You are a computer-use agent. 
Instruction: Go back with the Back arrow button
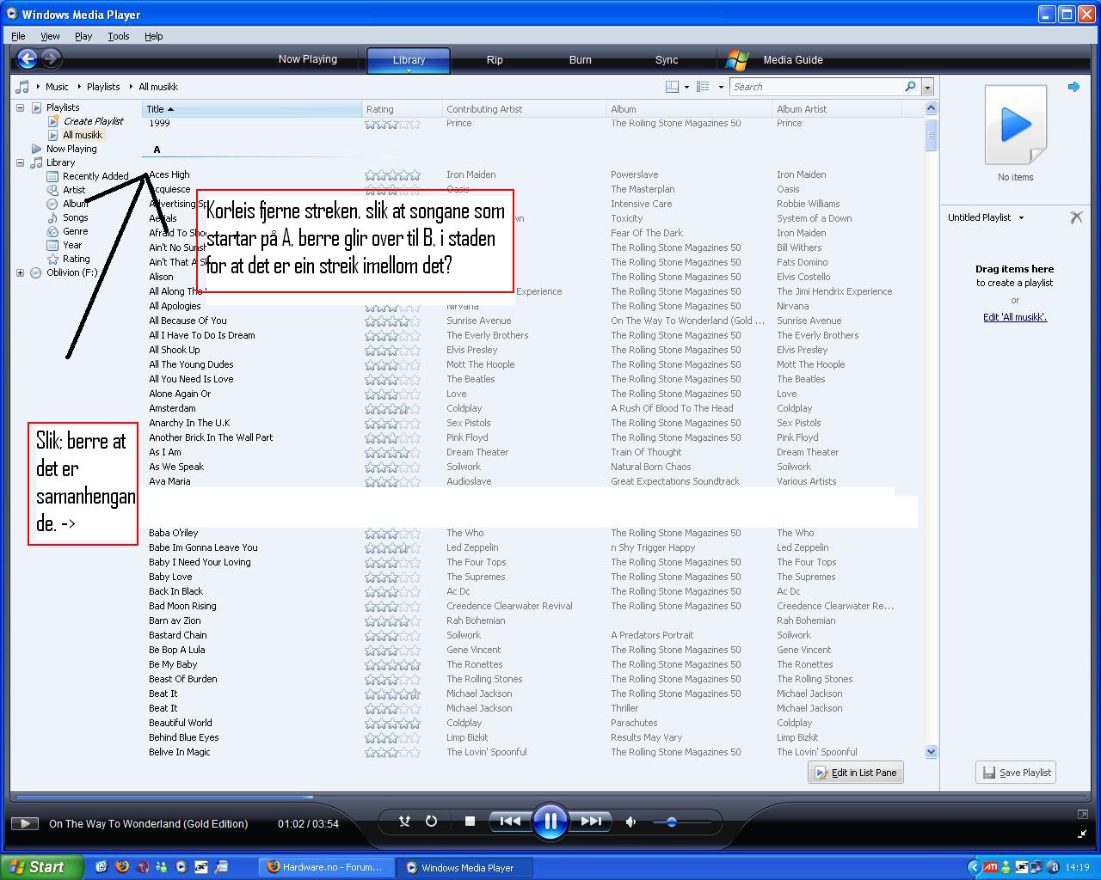(x=27, y=58)
